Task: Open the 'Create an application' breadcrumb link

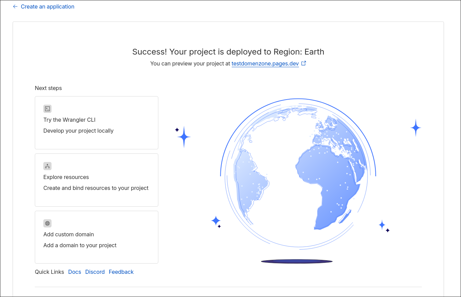Action: point(47,6)
